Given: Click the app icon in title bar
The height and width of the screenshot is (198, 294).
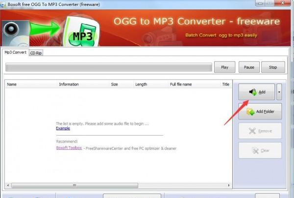Looking at the screenshot, I should point(2,5).
